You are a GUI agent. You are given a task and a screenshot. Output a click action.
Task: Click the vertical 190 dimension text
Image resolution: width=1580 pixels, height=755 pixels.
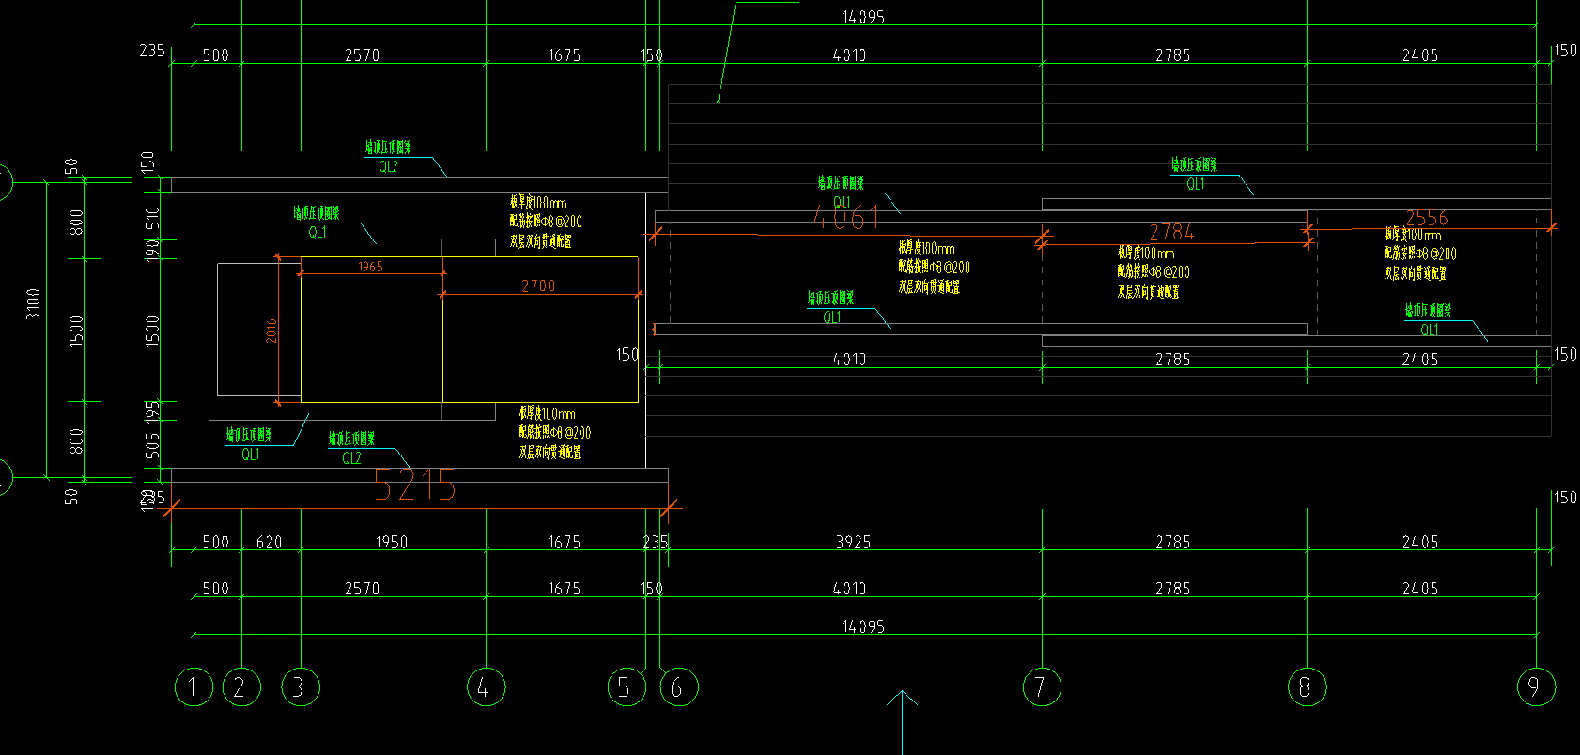152,250
